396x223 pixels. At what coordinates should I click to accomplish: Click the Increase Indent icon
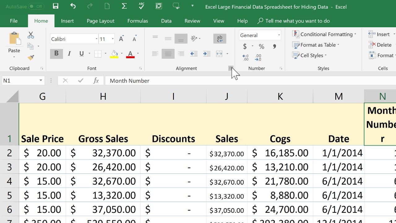coord(207,54)
